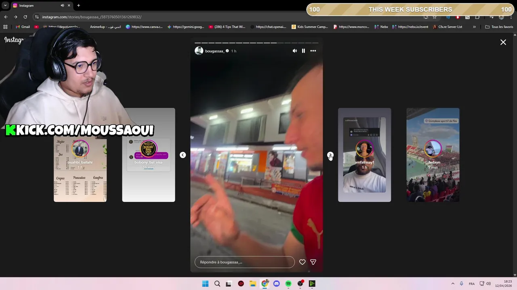Open bobony_bal_visa story thumbnail
This screenshot has height=290, width=517.
(x=149, y=155)
